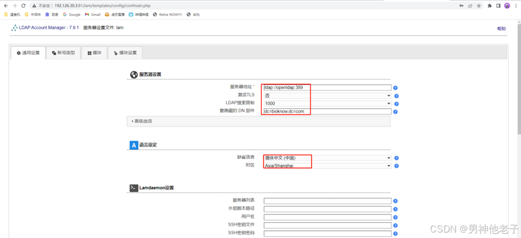The image size is (521, 238).
Task: Click the 服务器地址 input field
Action: coord(328,88)
